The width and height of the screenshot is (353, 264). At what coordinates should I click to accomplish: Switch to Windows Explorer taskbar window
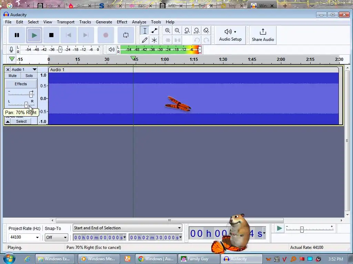click(x=55, y=259)
